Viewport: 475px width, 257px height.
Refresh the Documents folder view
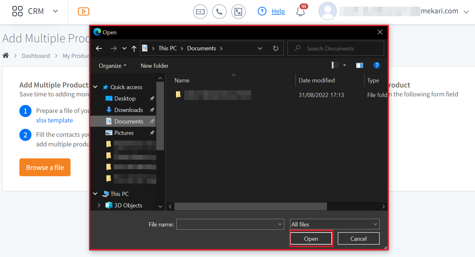(275, 48)
